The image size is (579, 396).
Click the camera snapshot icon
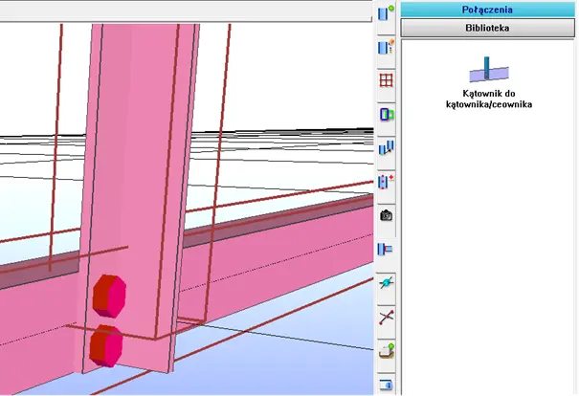[387, 215]
